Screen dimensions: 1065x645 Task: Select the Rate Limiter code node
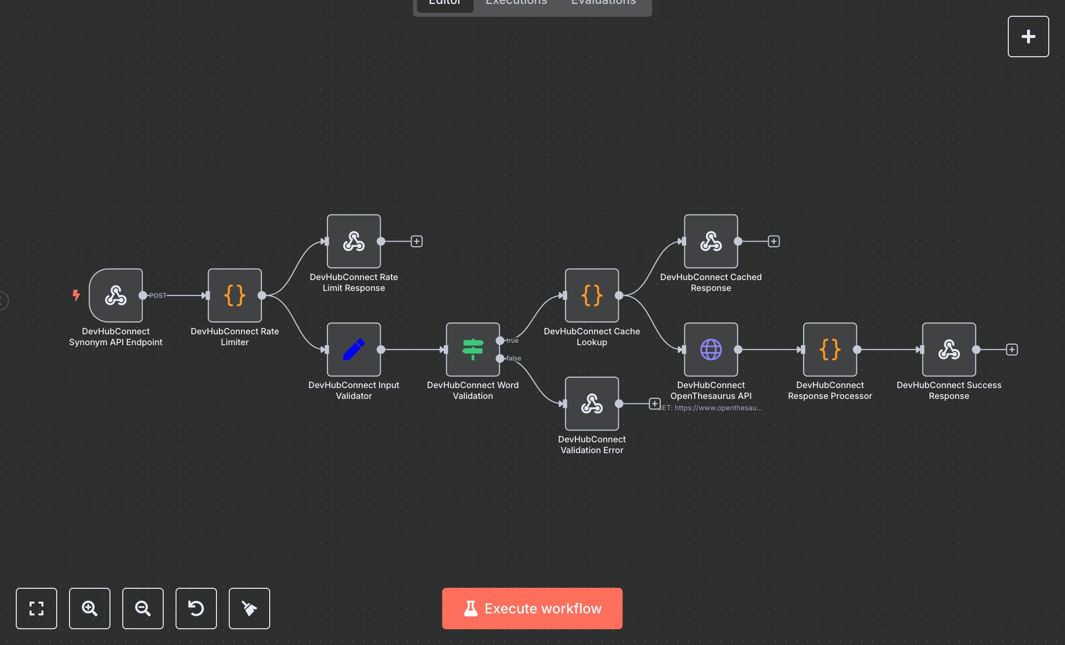[235, 295]
